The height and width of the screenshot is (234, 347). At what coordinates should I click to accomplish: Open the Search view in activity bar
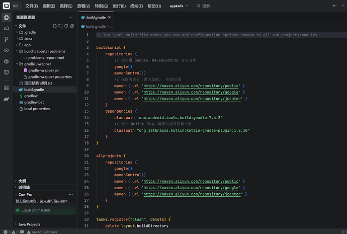7,28
